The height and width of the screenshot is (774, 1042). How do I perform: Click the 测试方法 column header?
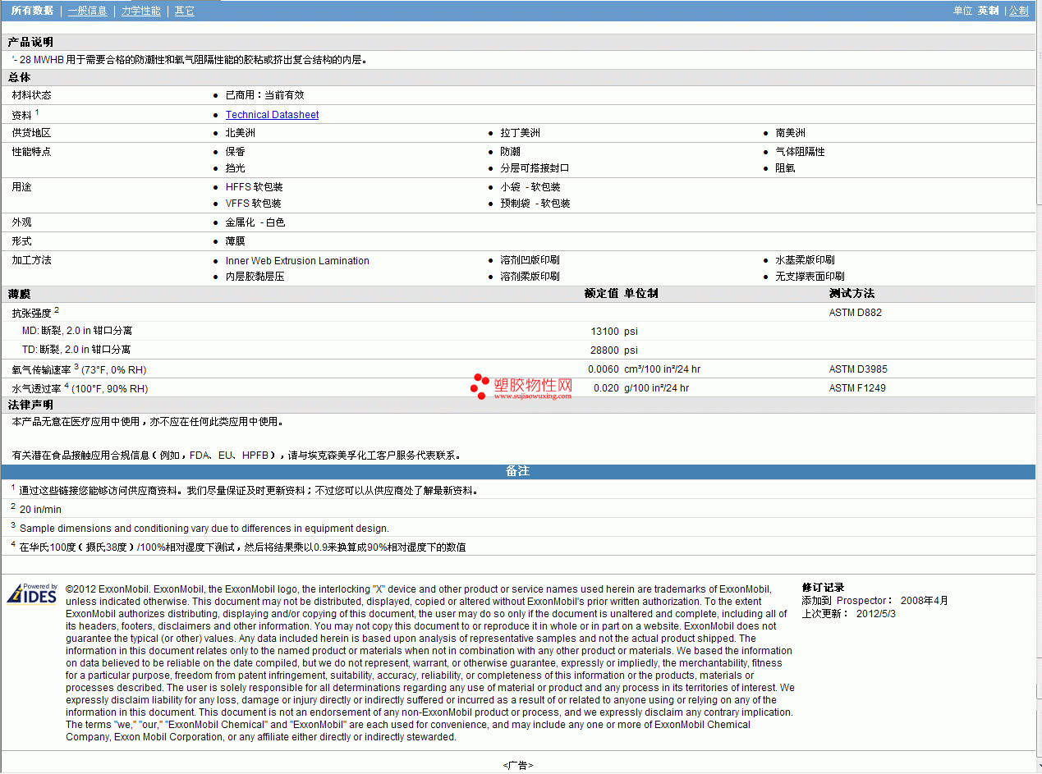coord(852,294)
